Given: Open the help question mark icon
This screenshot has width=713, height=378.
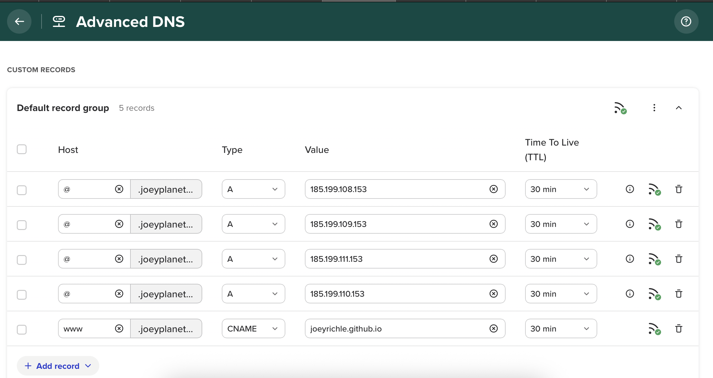Looking at the screenshot, I should pyautogui.click(x=686, y=21).
